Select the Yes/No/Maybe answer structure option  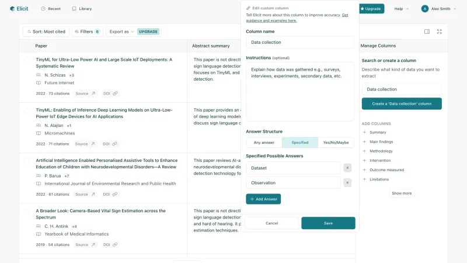click(336, 143)
